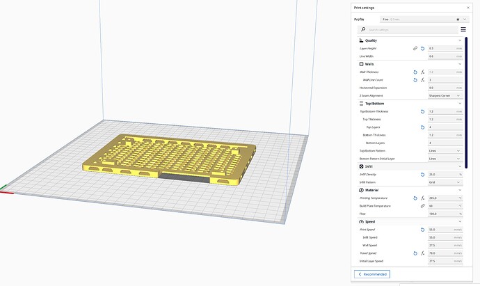Switch to Recommended print settings

click(x=372, y=274)
